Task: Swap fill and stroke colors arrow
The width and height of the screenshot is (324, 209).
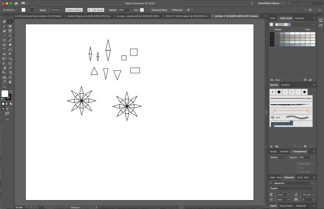Action: [x=11, y=92]
